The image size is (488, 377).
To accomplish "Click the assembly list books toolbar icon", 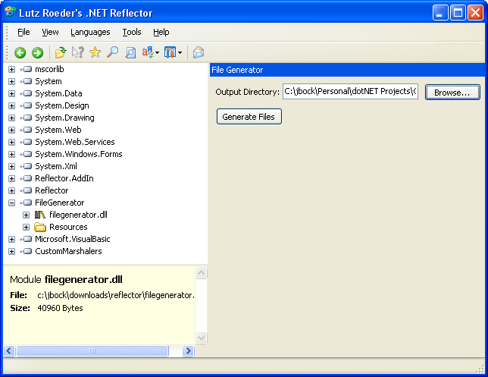I will (170, 52).
